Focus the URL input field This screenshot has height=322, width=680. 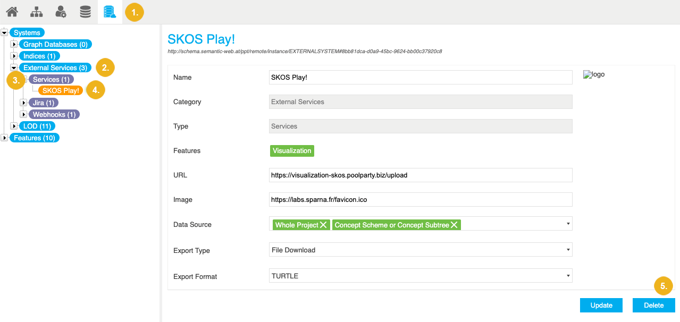[x=421, y=175]
